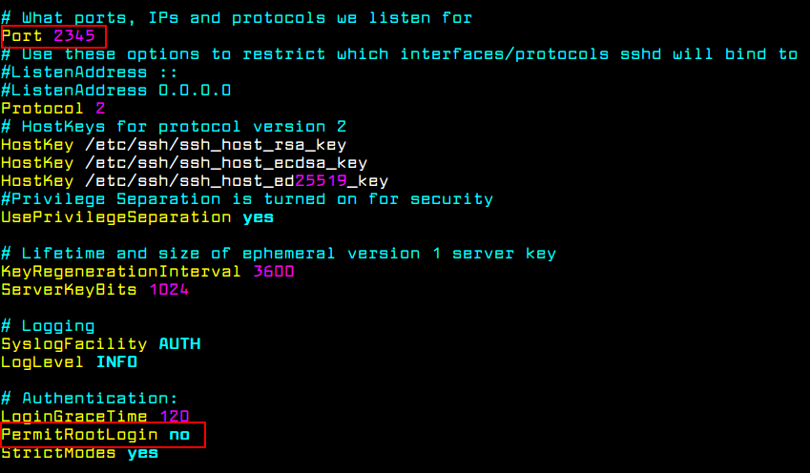Click the KeyRegenerationInterval keyword

pyautogui.click(x=121, y=272)
